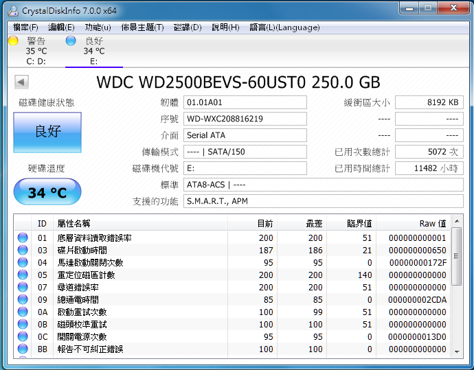The width and height of the screenshot is (474, 370).
Task: Click status circle of attribute 07 row
Action: coord(23,287)
